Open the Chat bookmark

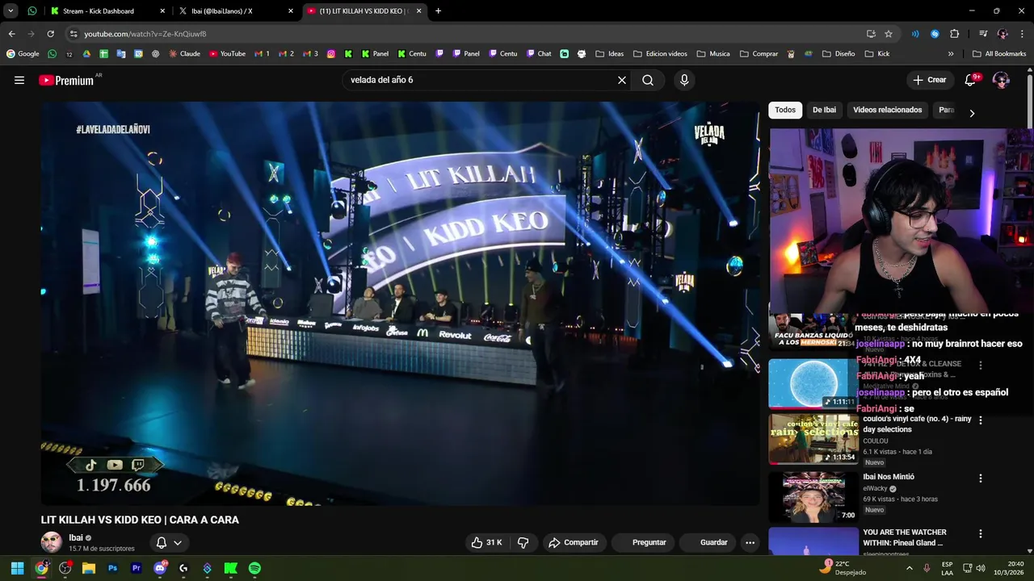(539, 54)
